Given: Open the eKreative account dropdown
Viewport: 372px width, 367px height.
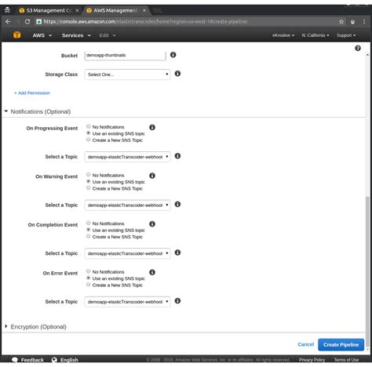Looking at the screenshot, I should (x=283, y=35).
